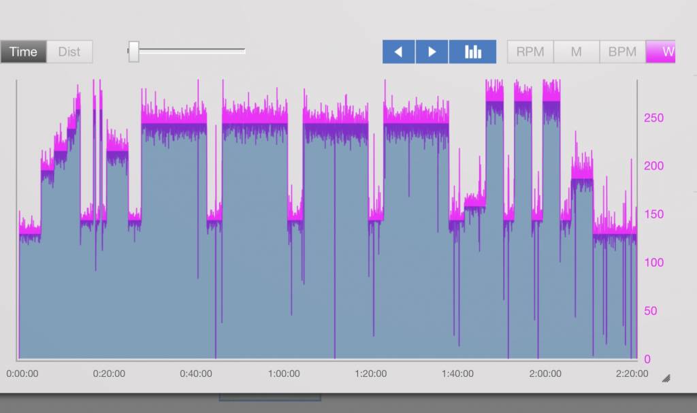Switch x-axis to Dist mode
The width and height of the screenshot is (697, 413).
(x=69, y=52)
